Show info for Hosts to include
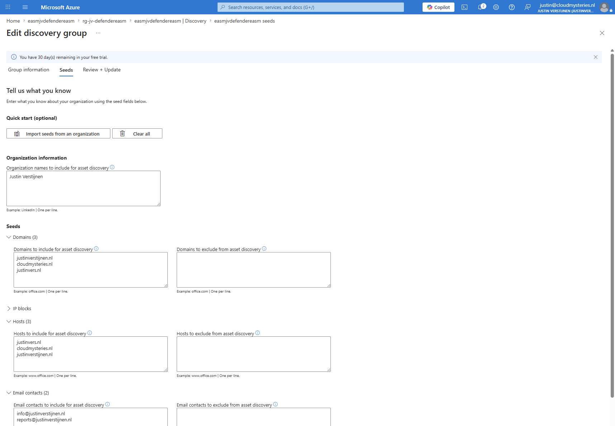Image resolution: width=615 pixels, height=426 pixels. (90, 333)
